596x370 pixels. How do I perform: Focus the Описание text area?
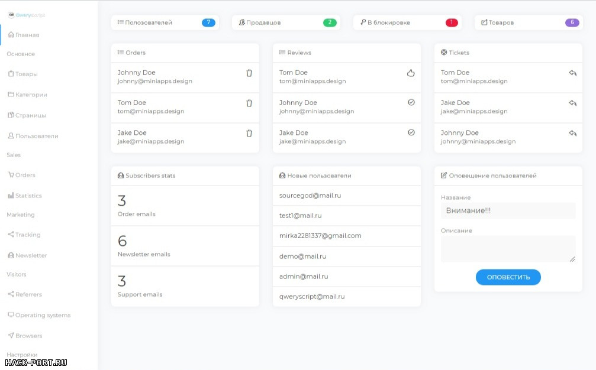tap(508, 249)
